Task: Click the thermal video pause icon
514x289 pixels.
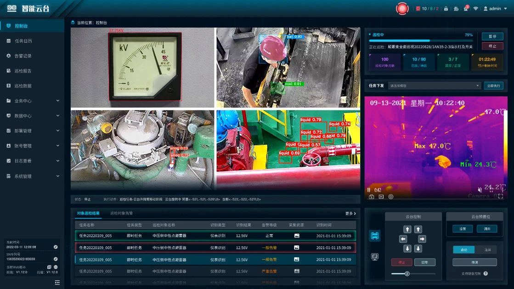Action: coord(368,190)
